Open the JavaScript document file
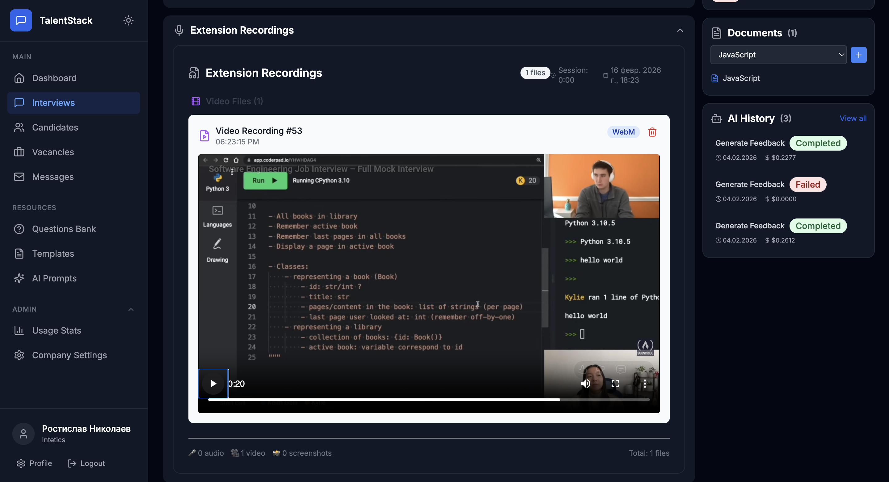This screenshot has height=482, width=889. [741, 78]
